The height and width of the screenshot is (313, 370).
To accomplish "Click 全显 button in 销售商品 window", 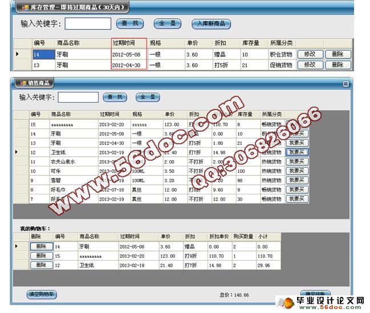I will pyautogui.click(x=148, y=97).
